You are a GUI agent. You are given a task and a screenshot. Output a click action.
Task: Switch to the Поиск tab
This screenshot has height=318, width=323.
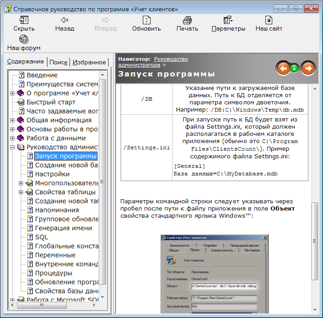pyautogui.click(x=58, y=63)
